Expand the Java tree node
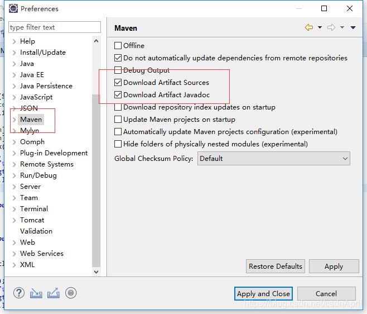Image resolution: width=367 pixels, height=314 pixels. pos(15,64)
